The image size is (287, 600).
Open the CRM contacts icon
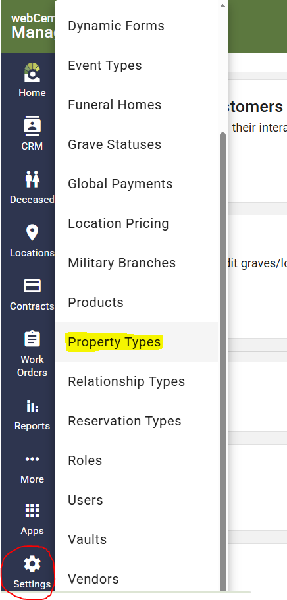point(32,126)
